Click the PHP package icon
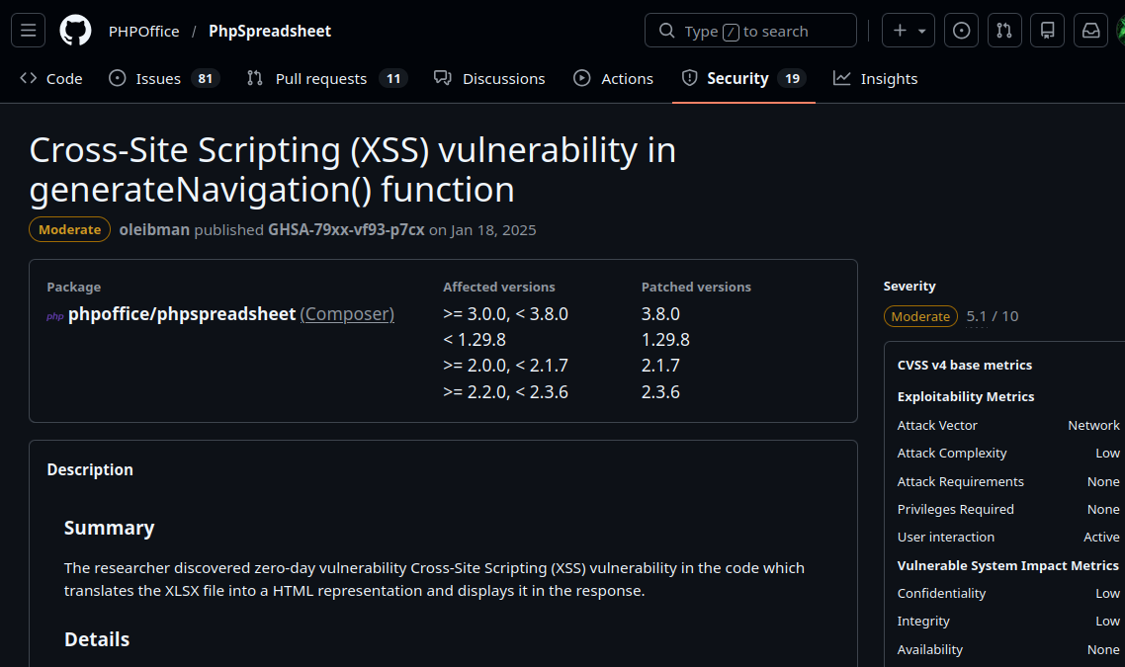 pyautogui.click(x=55, y=316)
